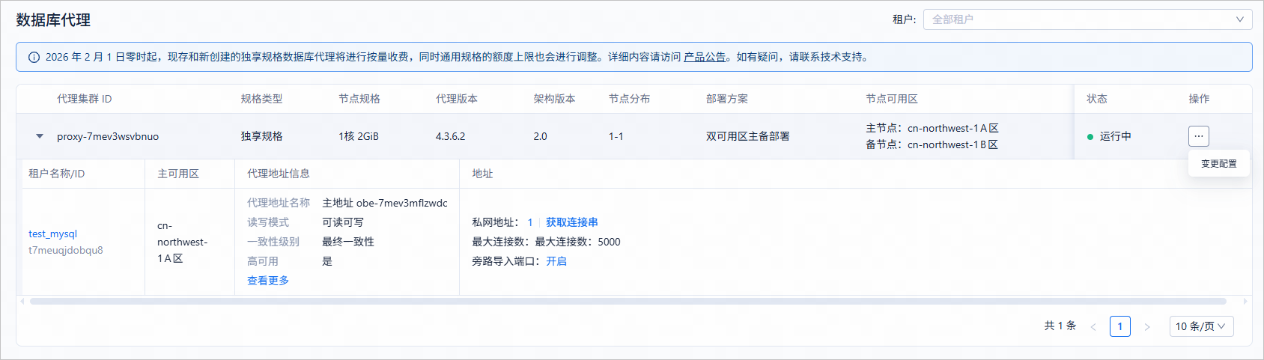The height and width of the screenshot is (360, 1264).
Task: Click the private address count 1 link
Action: click(x=530, y=222)
